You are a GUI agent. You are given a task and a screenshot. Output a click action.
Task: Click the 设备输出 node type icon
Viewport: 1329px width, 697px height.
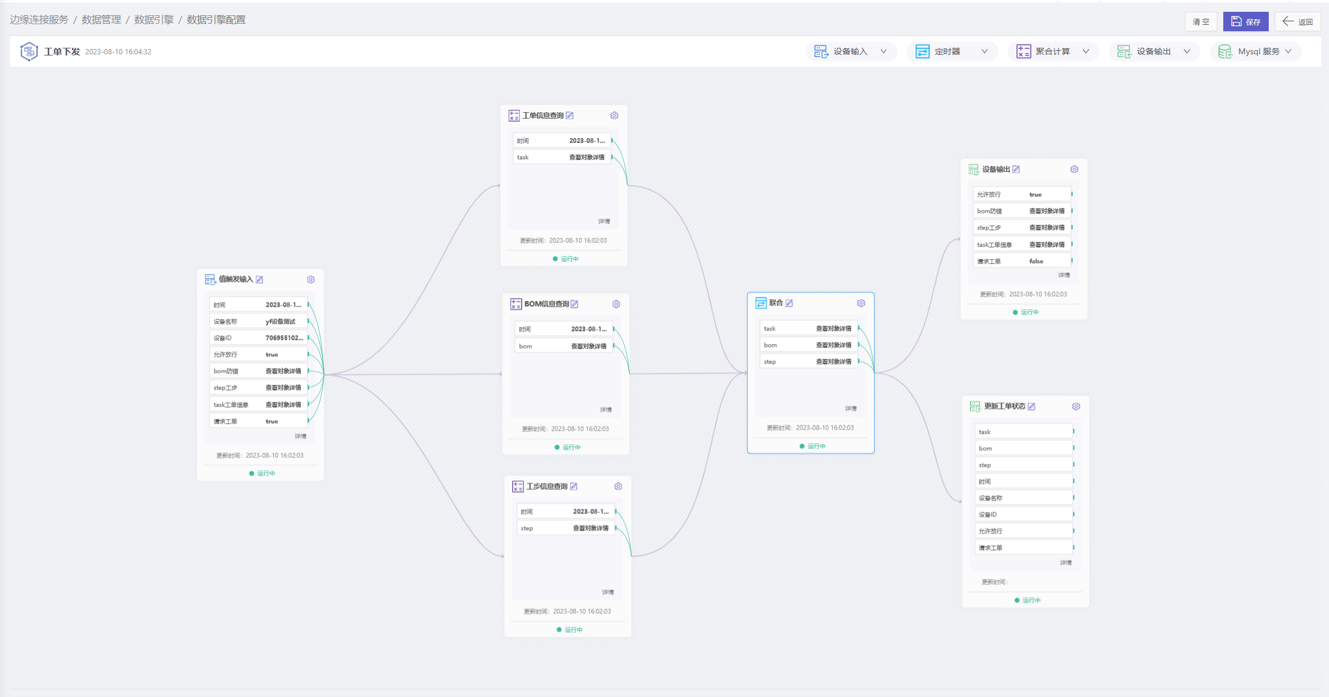point(974,169)
